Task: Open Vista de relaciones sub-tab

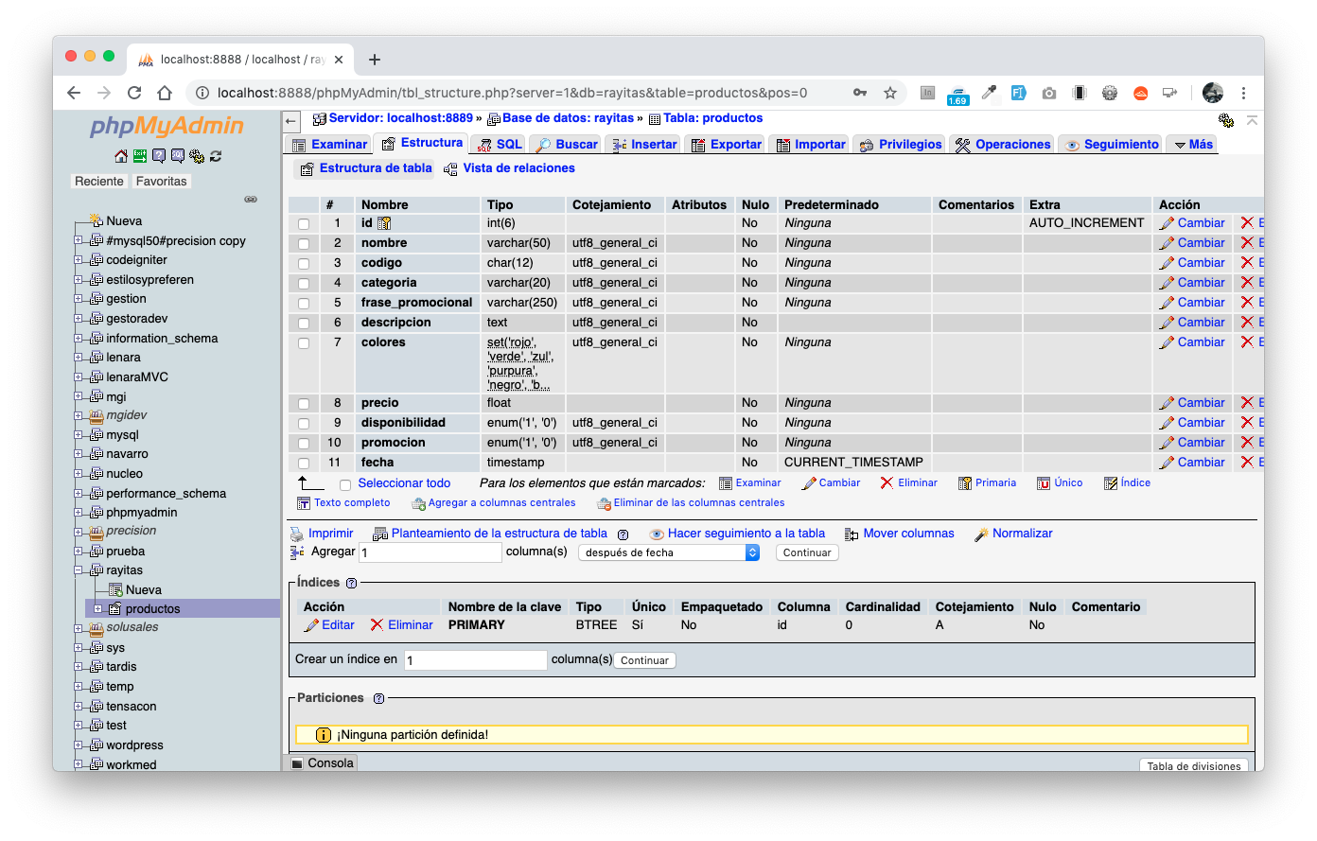Action: click(x=510, y=168)
